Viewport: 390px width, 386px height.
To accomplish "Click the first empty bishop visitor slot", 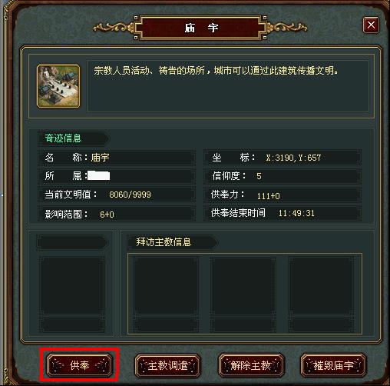I will point(166,294).
